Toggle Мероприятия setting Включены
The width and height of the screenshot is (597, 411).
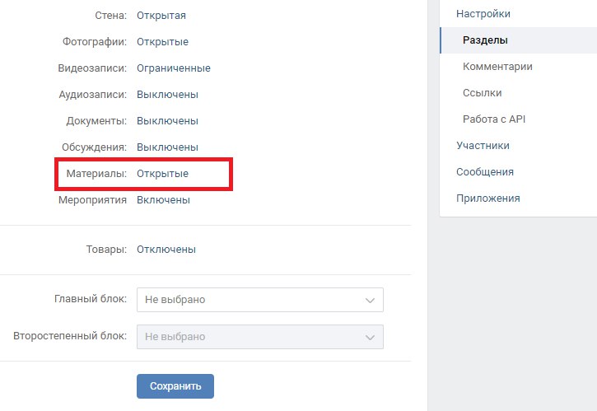click(163, 199)
